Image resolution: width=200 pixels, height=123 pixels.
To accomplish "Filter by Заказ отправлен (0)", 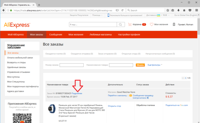I will pyautogui.click(x=107, y=54).
